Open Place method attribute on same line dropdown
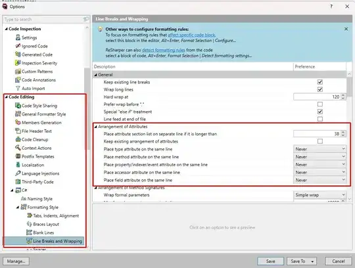This screenshot has height=268, width=355. pyautogui.click(x=319, y=157)
